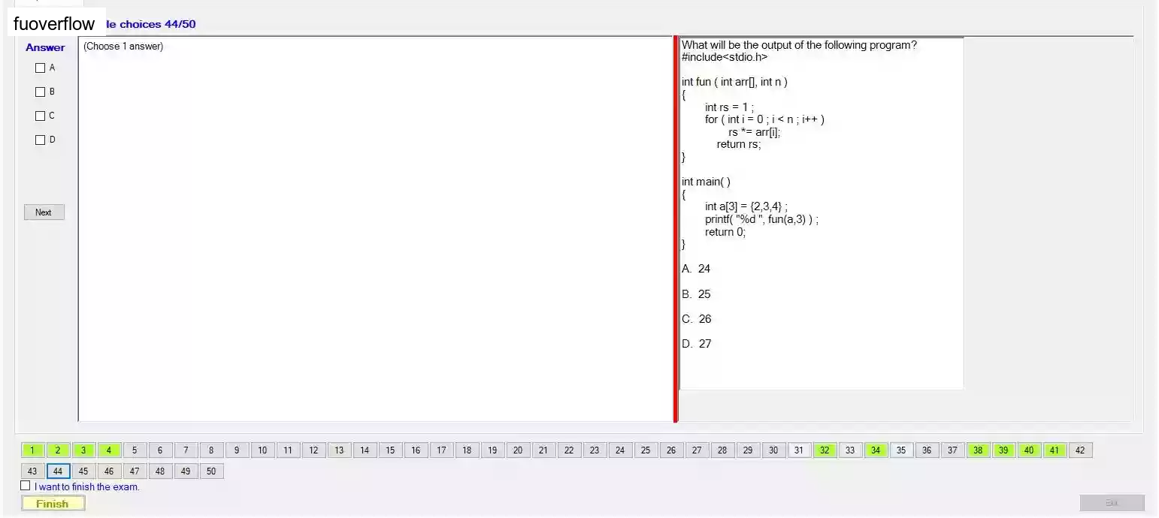The width and height of the screenshot is (1159, 518).
Task: Go to question 22
Action: (569, 450)
